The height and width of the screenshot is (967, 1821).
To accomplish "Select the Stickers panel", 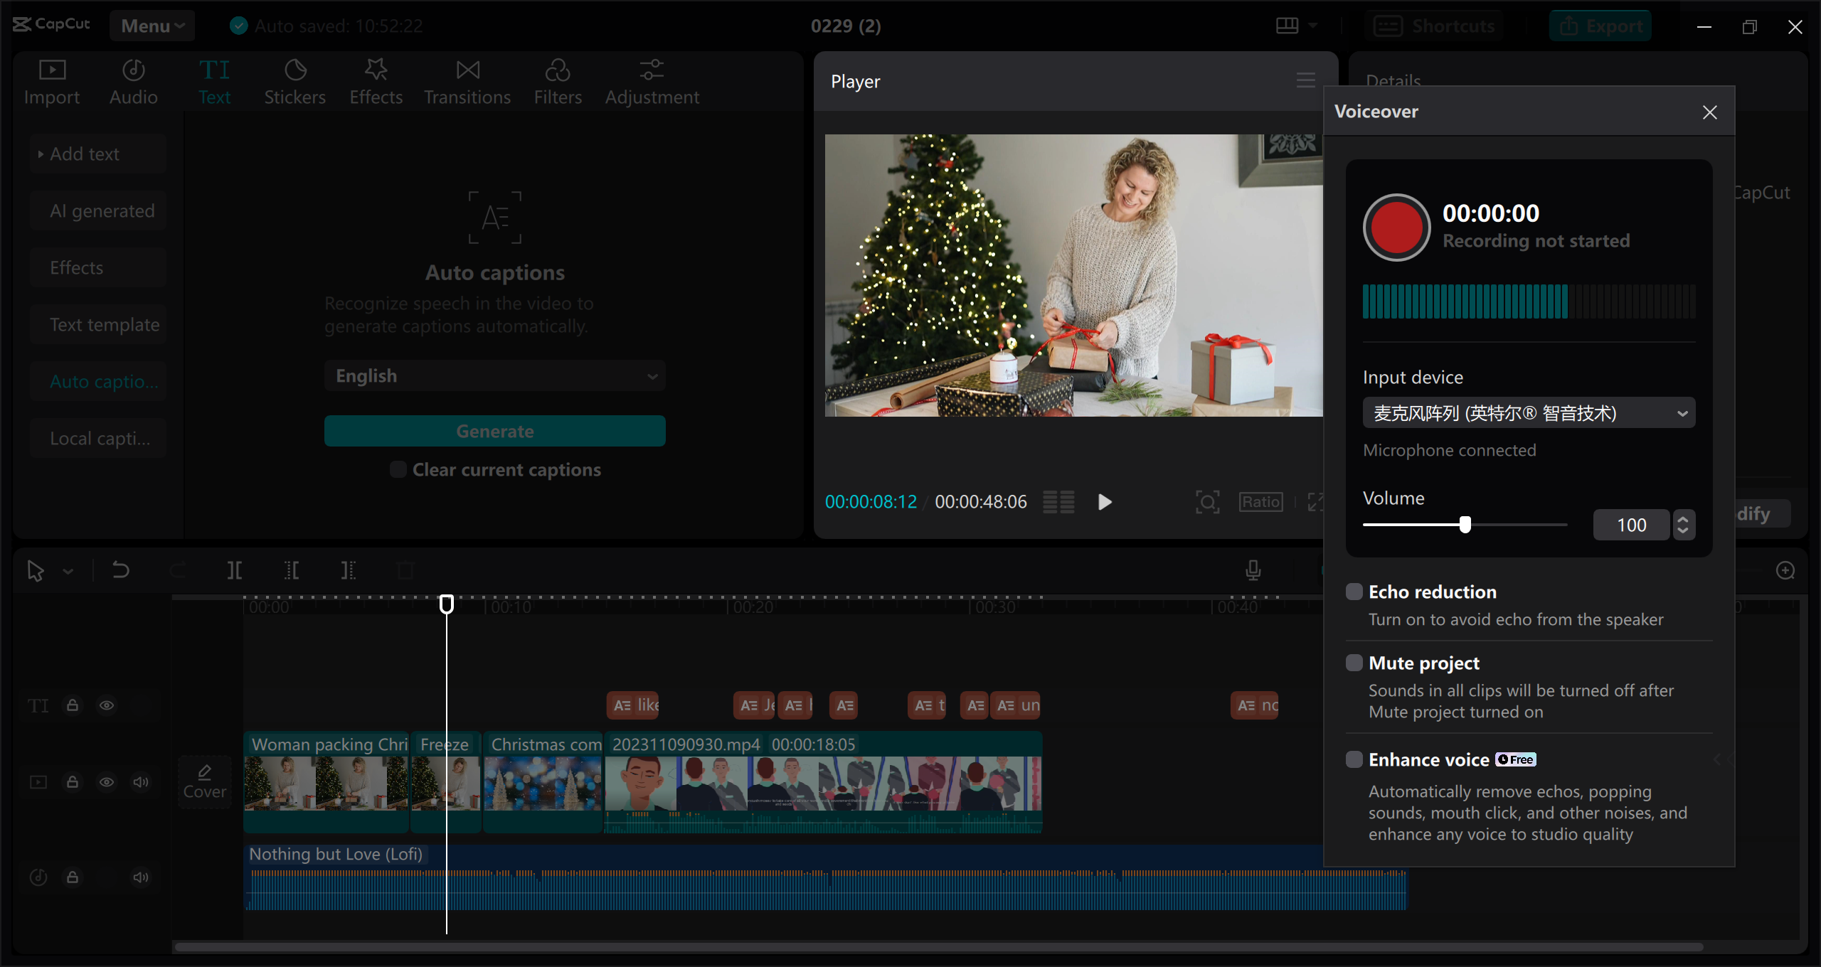I will pos(294,80).
